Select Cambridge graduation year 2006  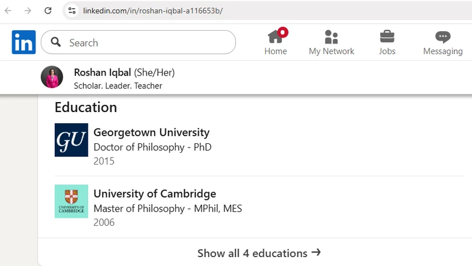click(x=104, y=223)
